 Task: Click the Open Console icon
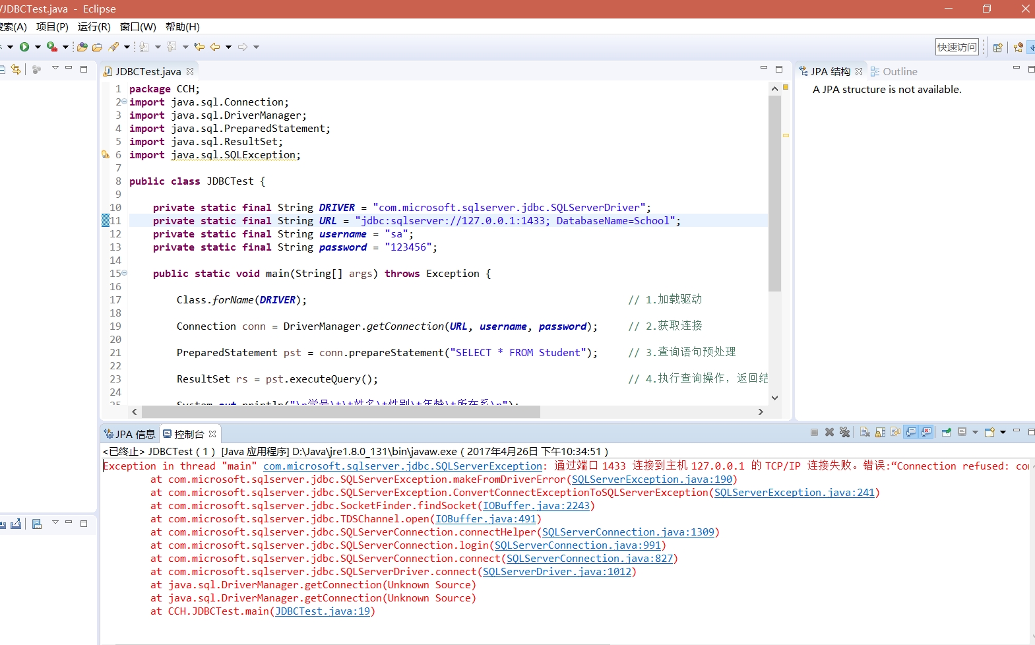click(x=989, y=433)
